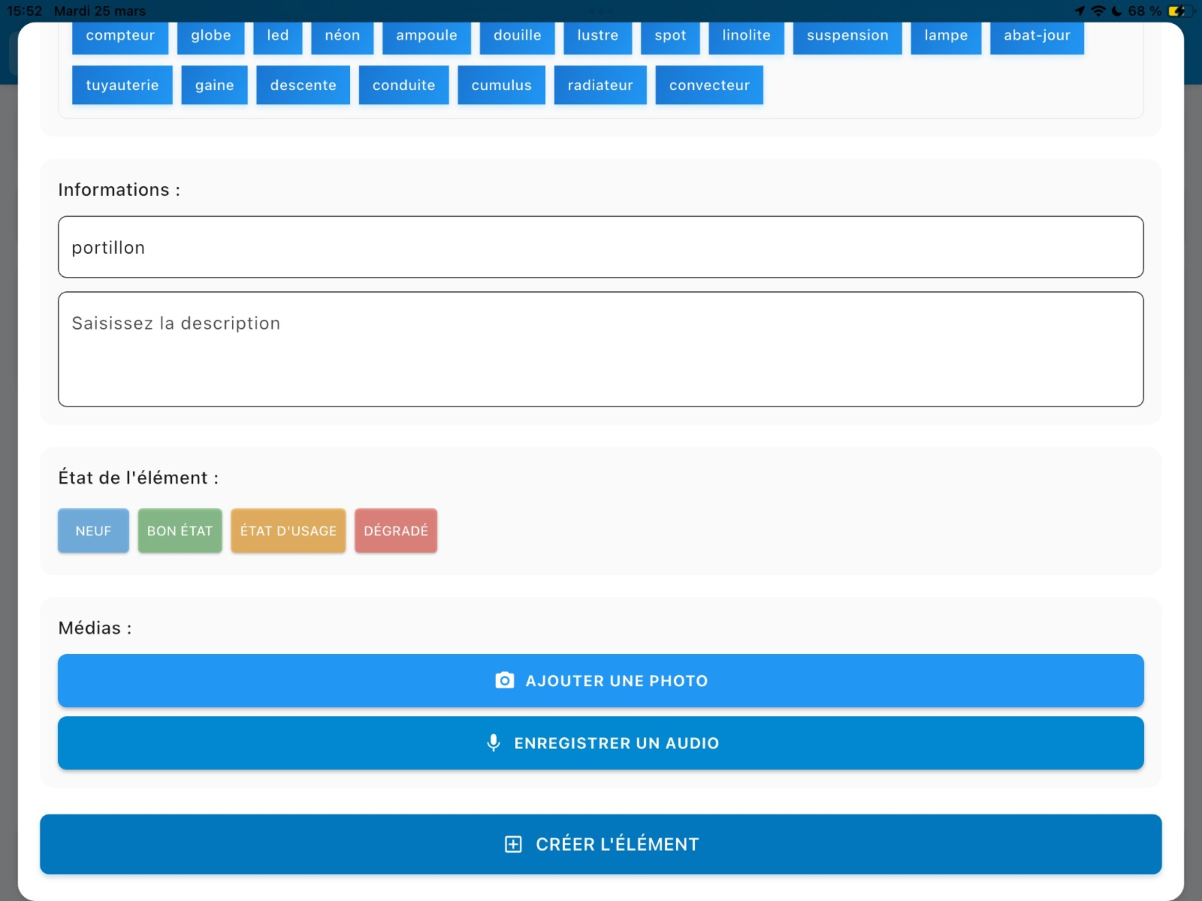Select the gaine tag
Screen dimensions: 1202x901
[215, 85]
